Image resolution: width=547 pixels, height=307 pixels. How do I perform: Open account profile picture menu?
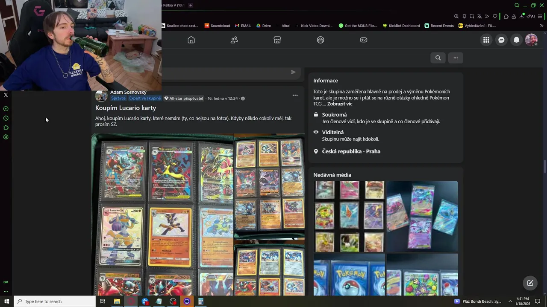click(531, 40)
